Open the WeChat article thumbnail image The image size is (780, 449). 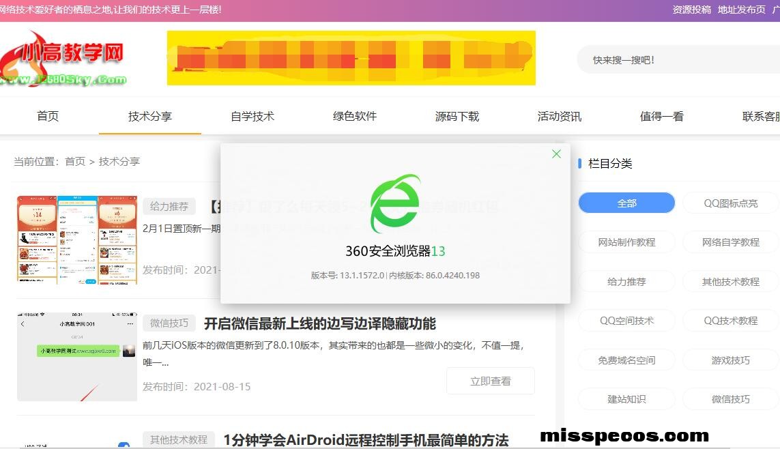coord(76,357)
